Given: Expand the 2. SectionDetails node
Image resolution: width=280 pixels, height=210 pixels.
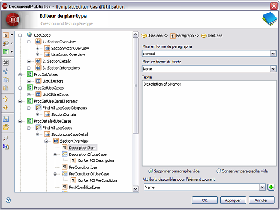Looking at the screenshot, I should coord(29,62).
